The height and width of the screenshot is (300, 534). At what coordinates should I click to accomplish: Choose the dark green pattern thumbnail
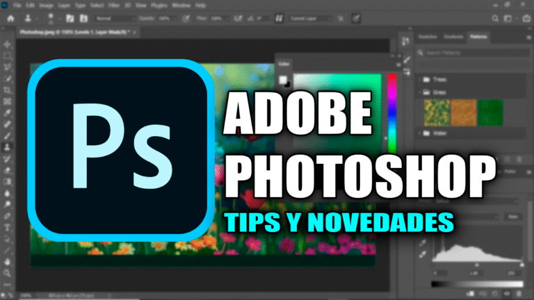[490, 113]
